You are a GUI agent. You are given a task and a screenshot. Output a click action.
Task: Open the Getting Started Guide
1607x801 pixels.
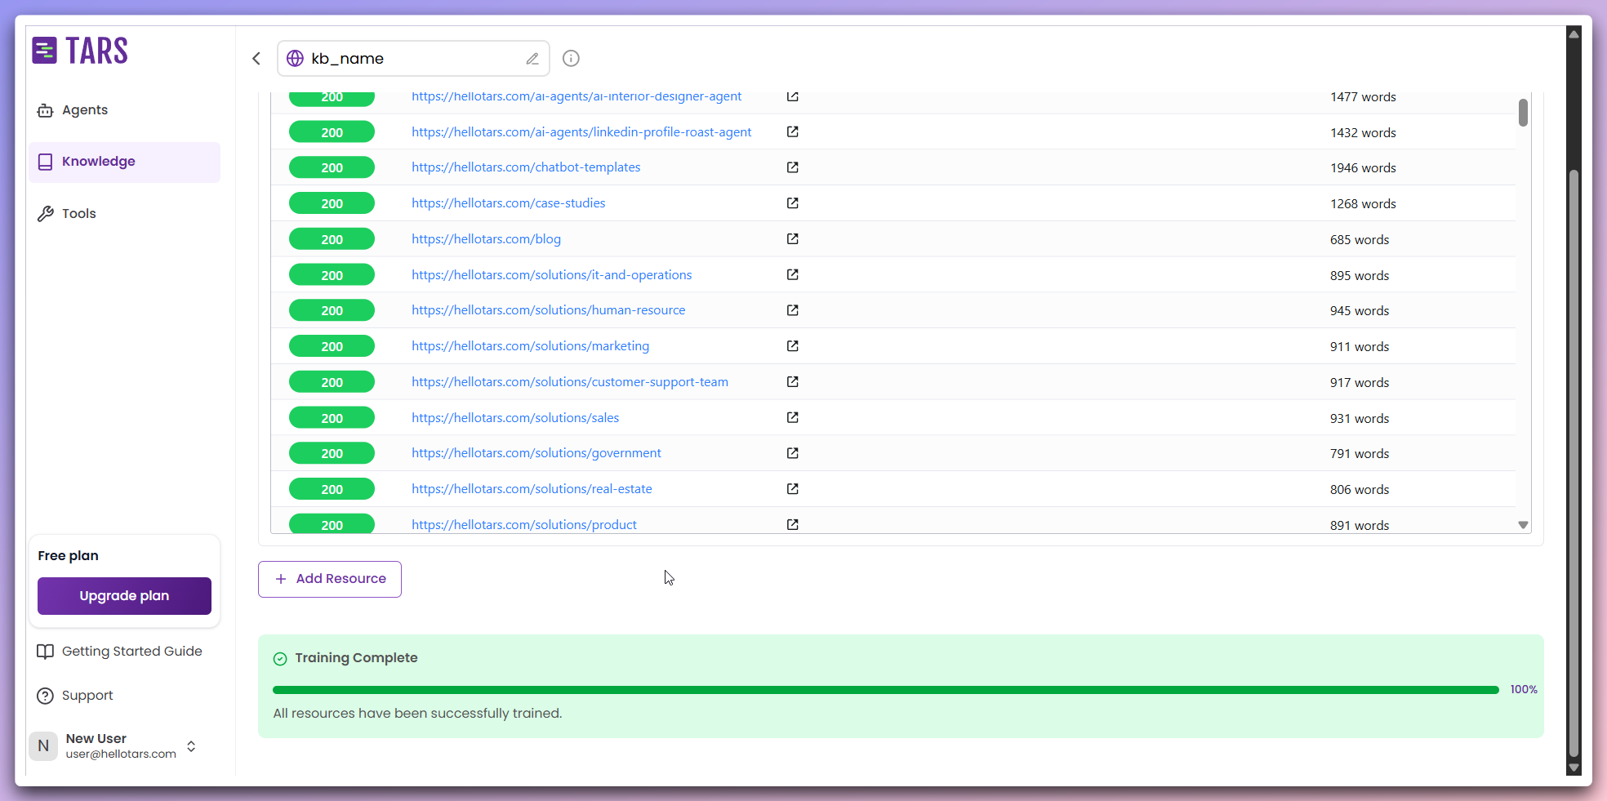click(120, 652)
